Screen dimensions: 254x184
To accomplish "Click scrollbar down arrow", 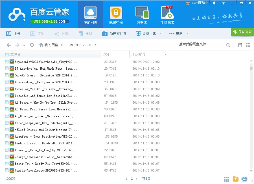I will coord(251,171).
